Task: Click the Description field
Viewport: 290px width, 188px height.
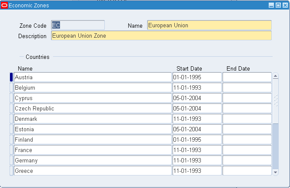Action: pos(161,36)
